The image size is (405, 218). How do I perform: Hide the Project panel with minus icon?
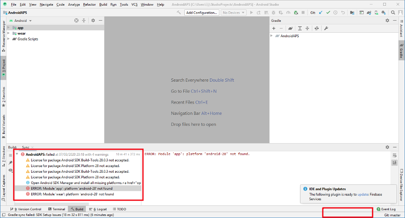pyautogui.click(x=100, y=20)
